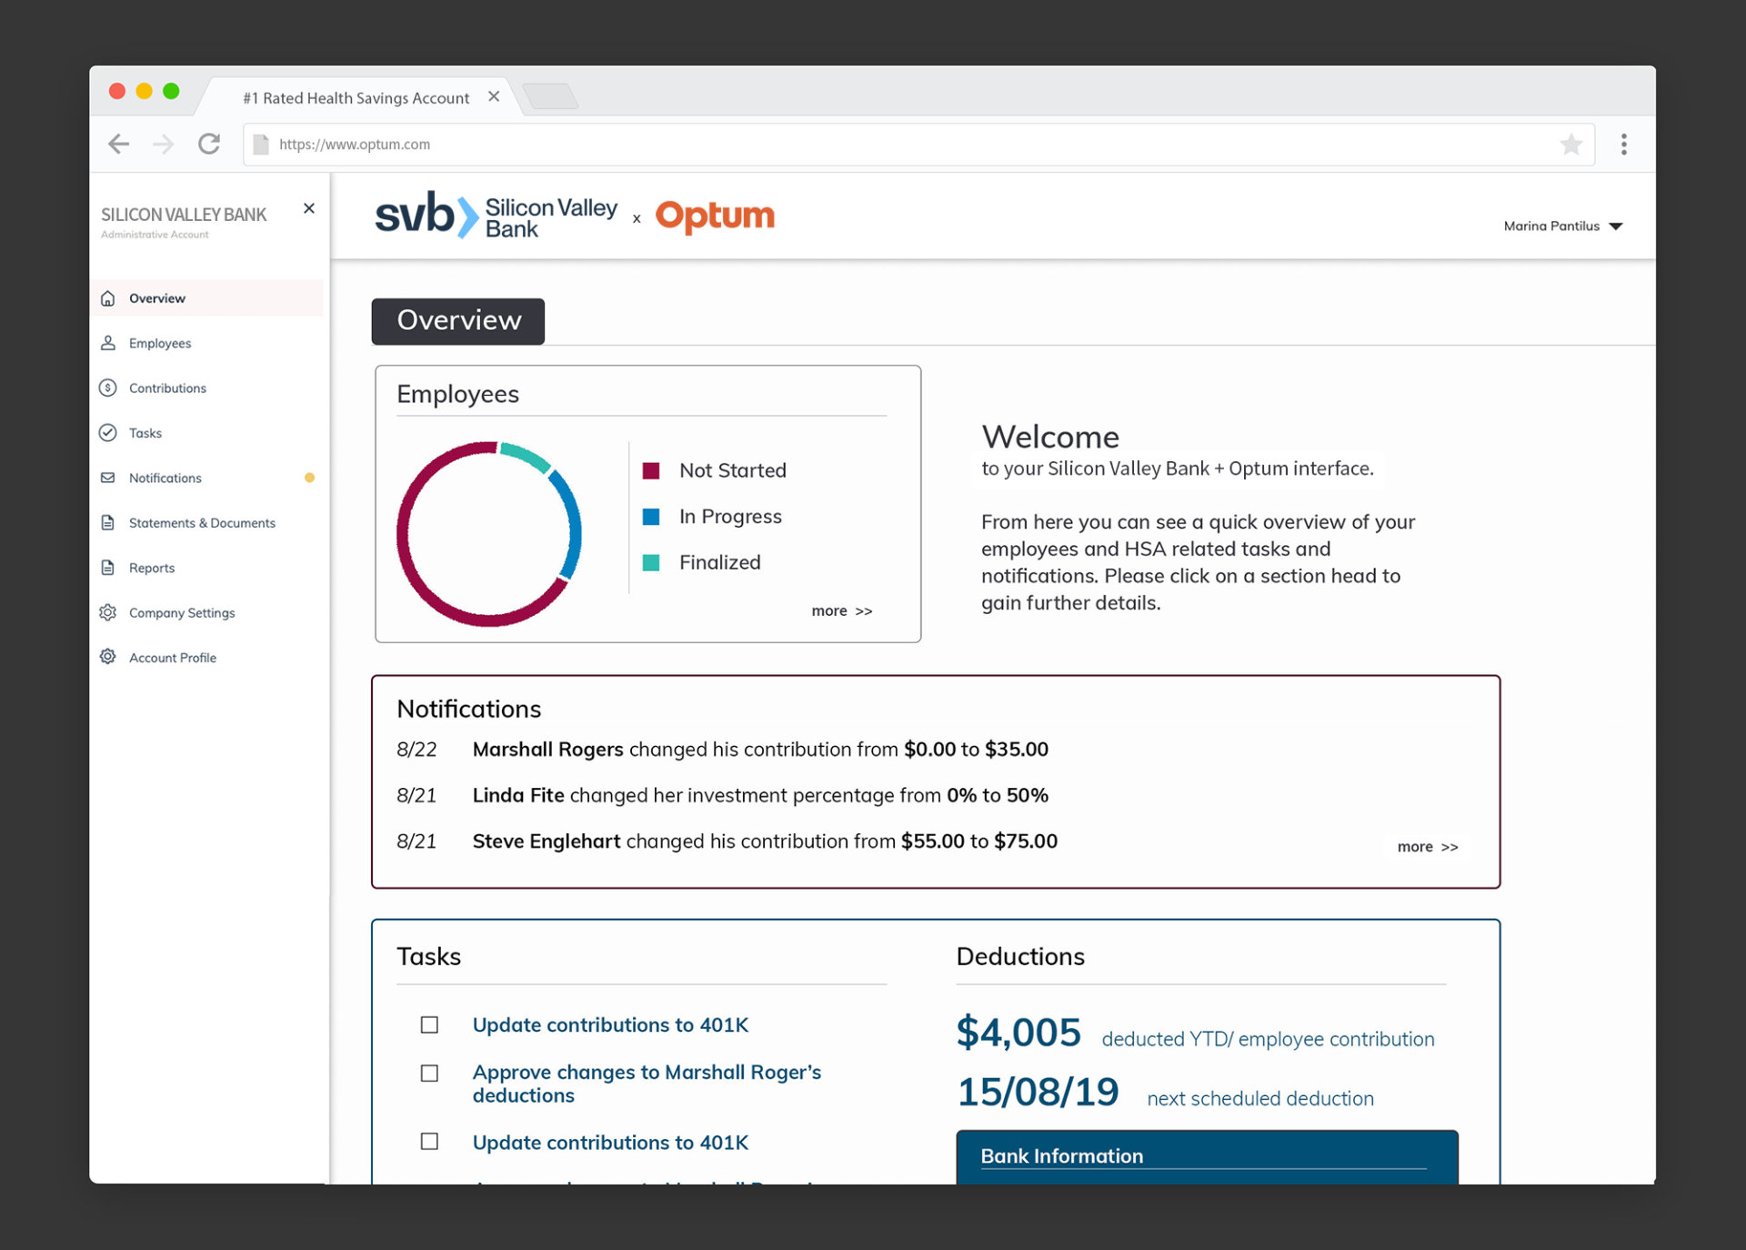Click more >> in the Employees card
Image resolution: width=1746 pixels, height=1250 pixels.
[x=841, y=611]
